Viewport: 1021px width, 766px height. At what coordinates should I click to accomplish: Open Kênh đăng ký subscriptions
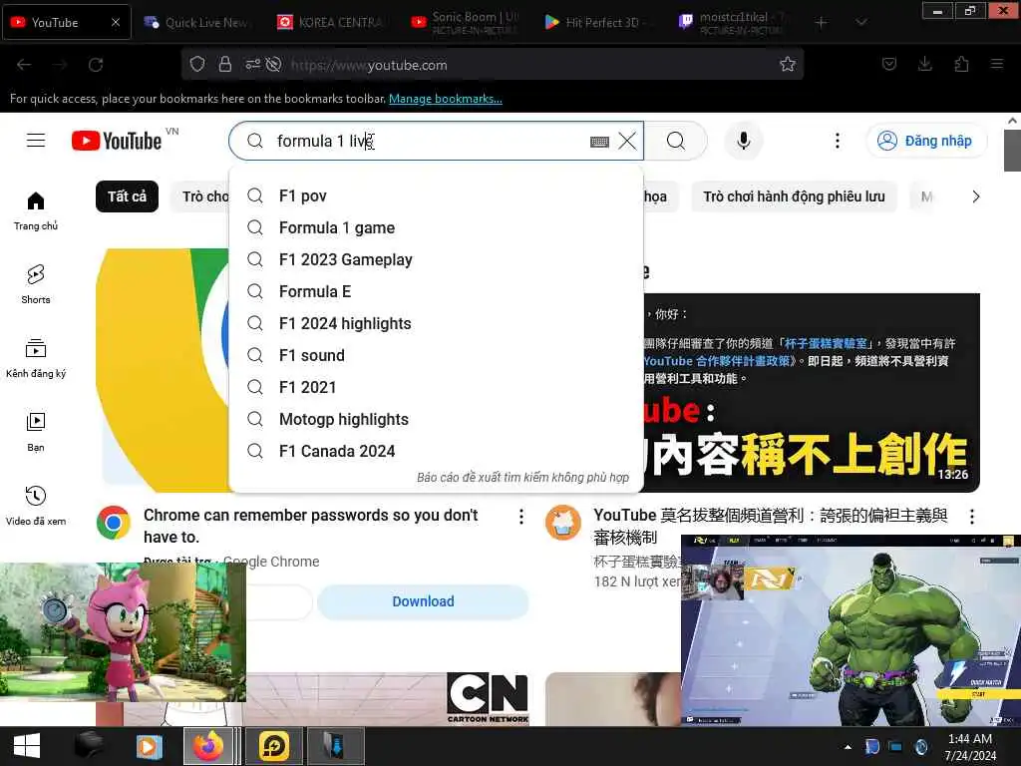pyautogui.click(x=36, y=358)
